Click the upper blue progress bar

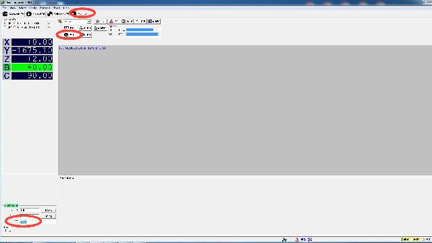(140, 30)
